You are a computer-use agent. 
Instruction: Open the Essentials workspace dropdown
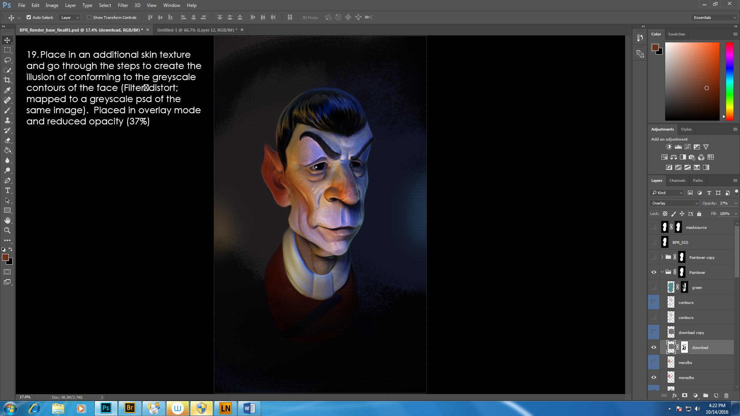(x=714, y=17)
